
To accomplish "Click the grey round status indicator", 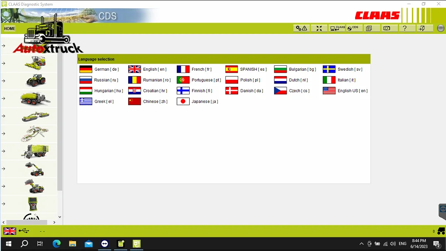I will 440,28.
